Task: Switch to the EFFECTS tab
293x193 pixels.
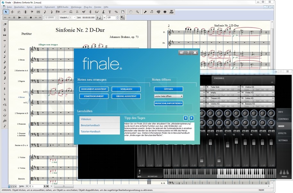Action: pyautogui.click(x=283, y=133)
